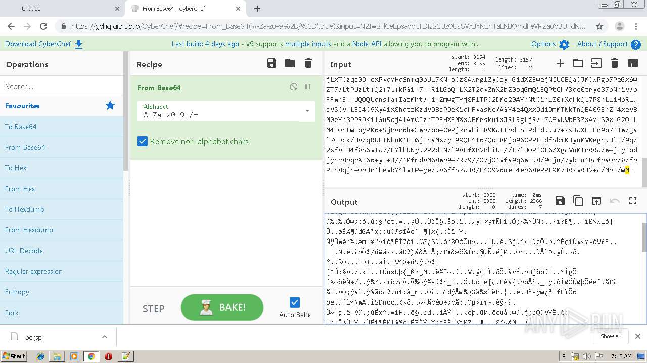This screenshot has width=647, height=363.
Task: Save the recipe with floppy icon
Action: tap(272, 63)
